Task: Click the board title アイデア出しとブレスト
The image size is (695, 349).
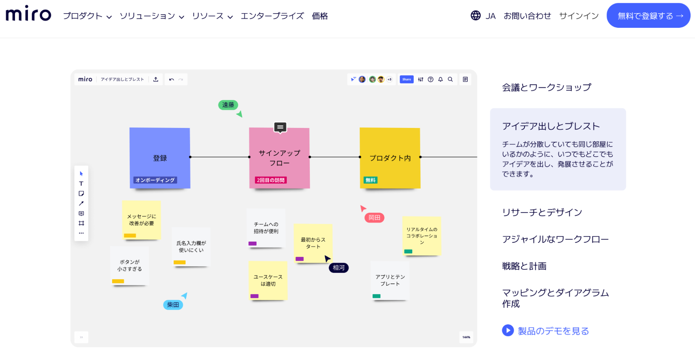Action: [122, 79]
